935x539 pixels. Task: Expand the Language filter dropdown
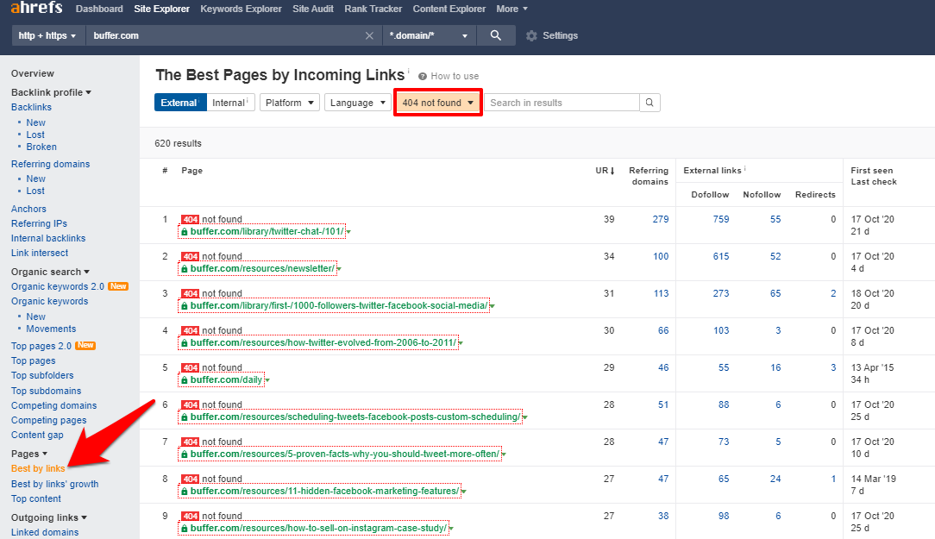tap(356, 103)
